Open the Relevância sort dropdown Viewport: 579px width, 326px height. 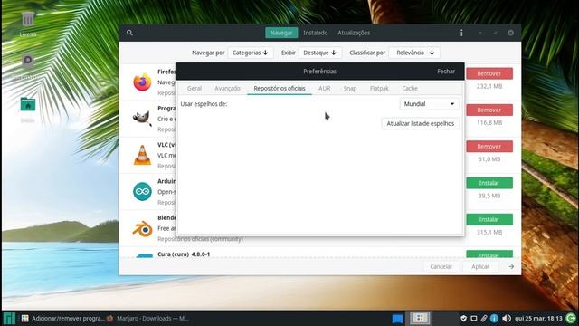point(414,53)
